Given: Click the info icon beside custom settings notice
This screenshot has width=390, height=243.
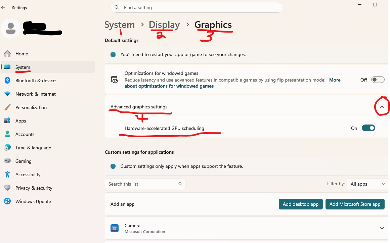Looking at the screenshot, I should 113,166.
